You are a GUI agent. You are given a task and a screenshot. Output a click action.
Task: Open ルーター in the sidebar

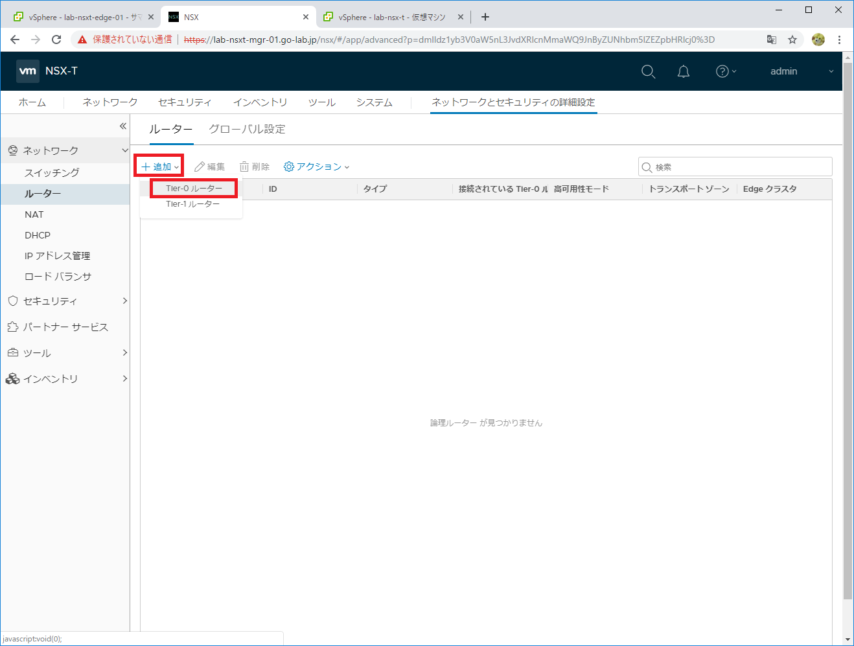click(65, 194)
